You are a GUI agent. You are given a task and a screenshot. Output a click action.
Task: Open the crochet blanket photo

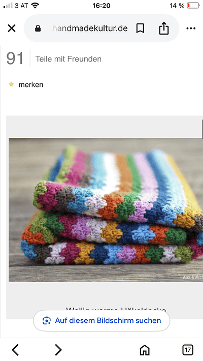point(106,209)
